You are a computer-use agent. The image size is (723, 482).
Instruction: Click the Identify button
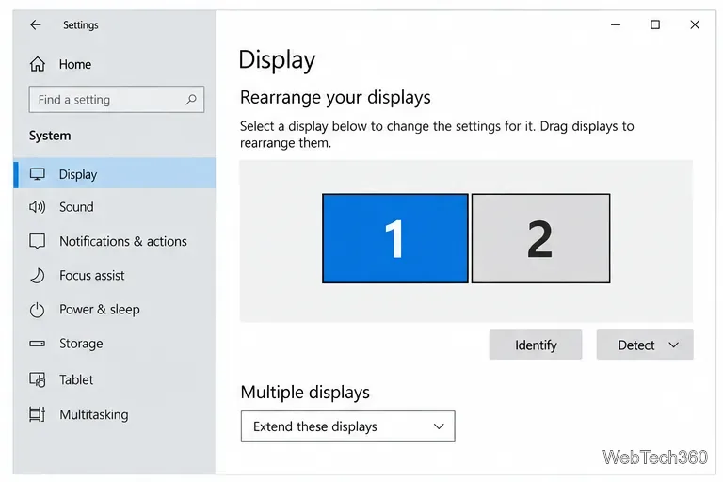coord(536,345)
